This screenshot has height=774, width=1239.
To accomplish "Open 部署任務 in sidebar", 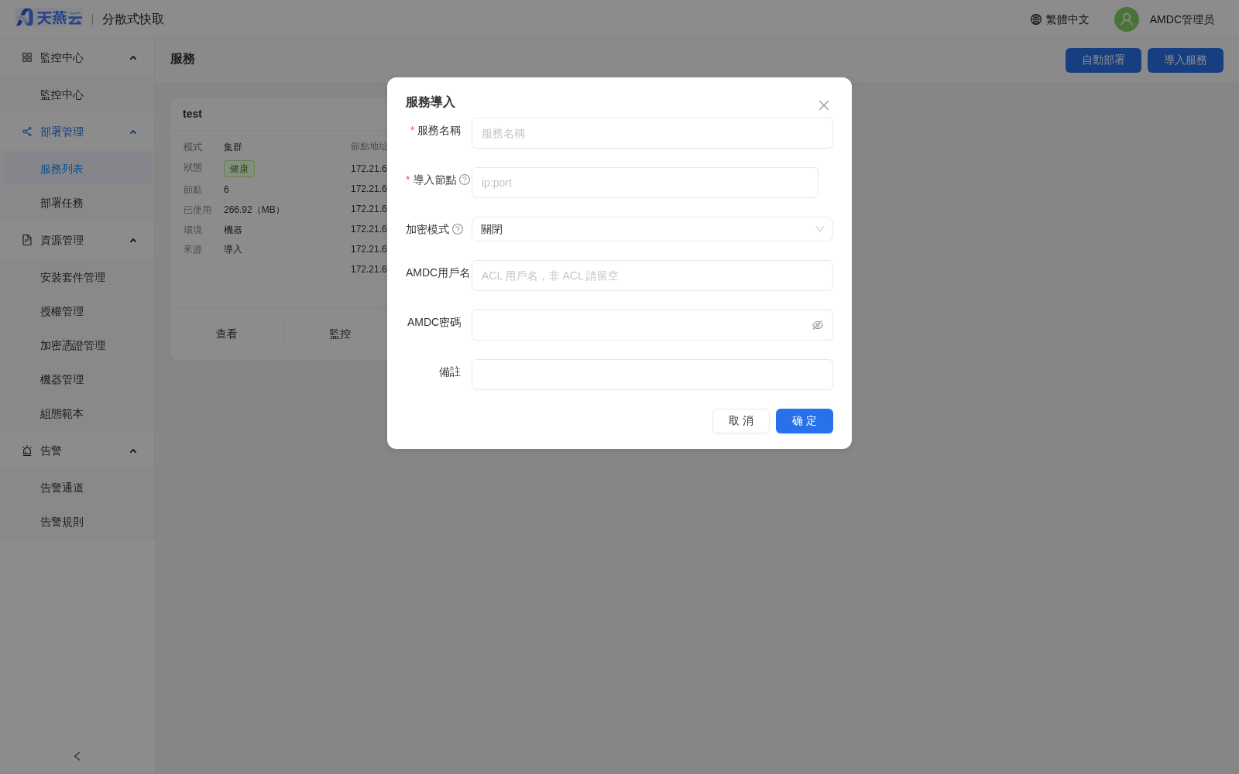I will (x=77, y=203).
